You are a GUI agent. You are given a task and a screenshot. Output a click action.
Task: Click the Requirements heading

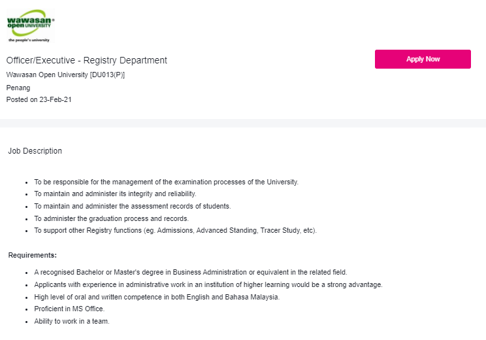pyautogui.click(x=33, y=255)
